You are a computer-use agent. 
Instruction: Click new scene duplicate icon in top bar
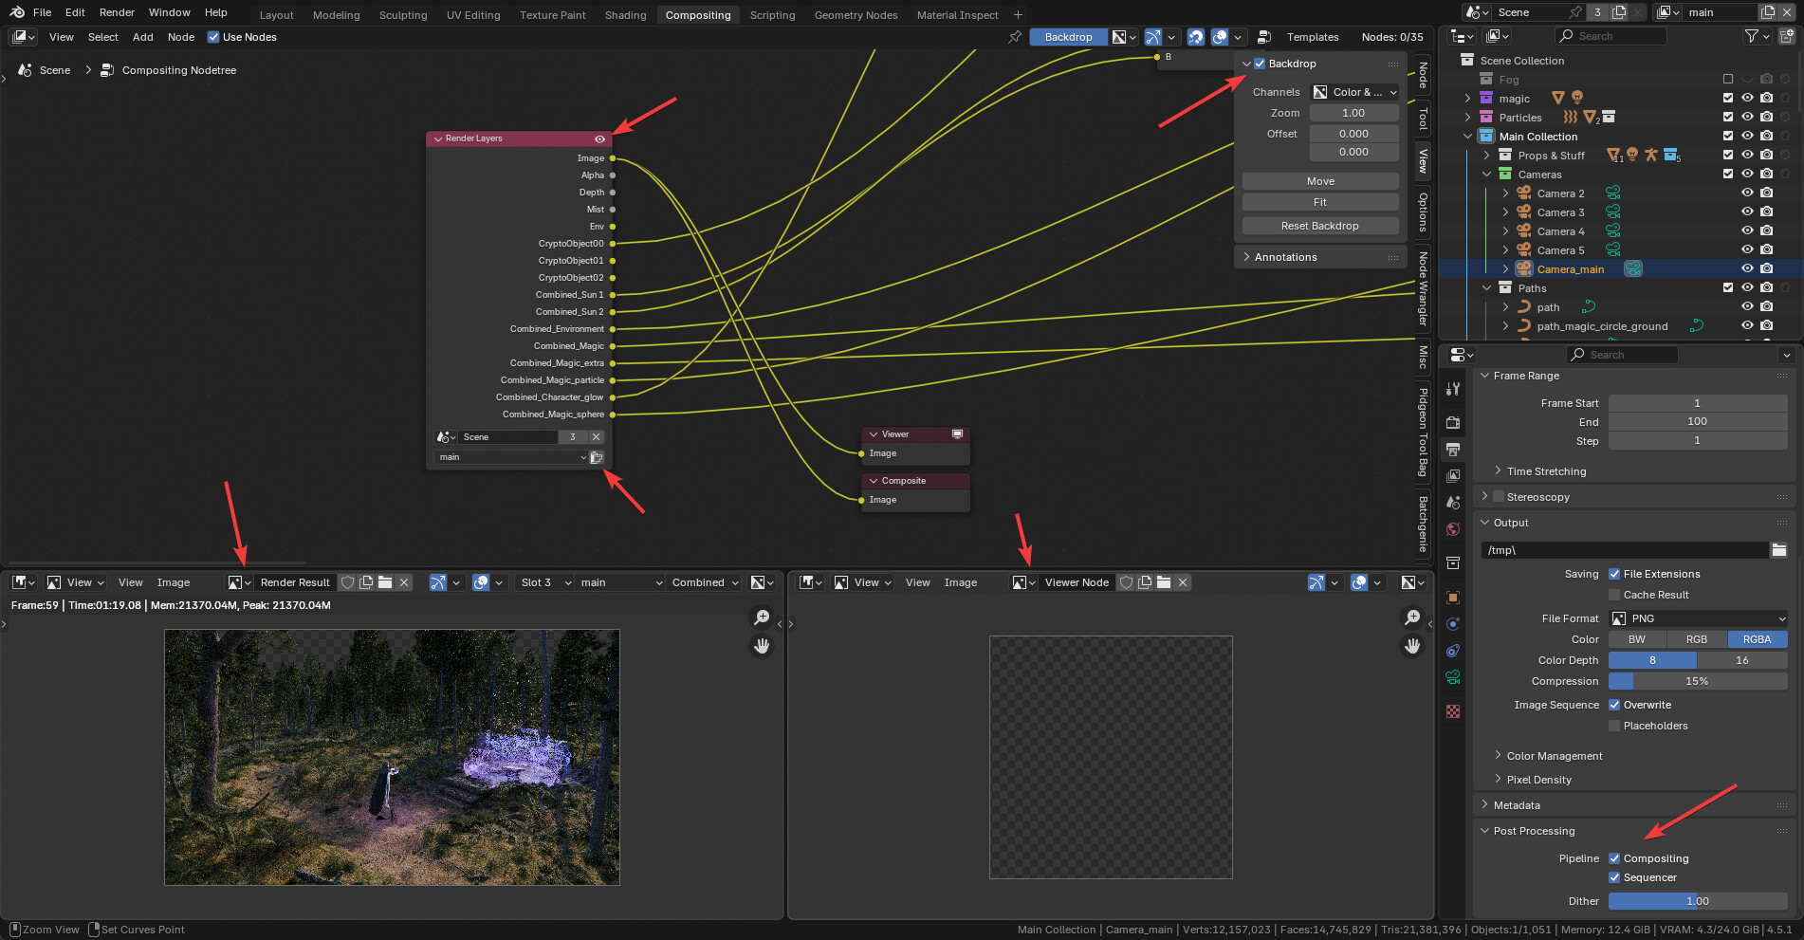tap(1619, 12)
